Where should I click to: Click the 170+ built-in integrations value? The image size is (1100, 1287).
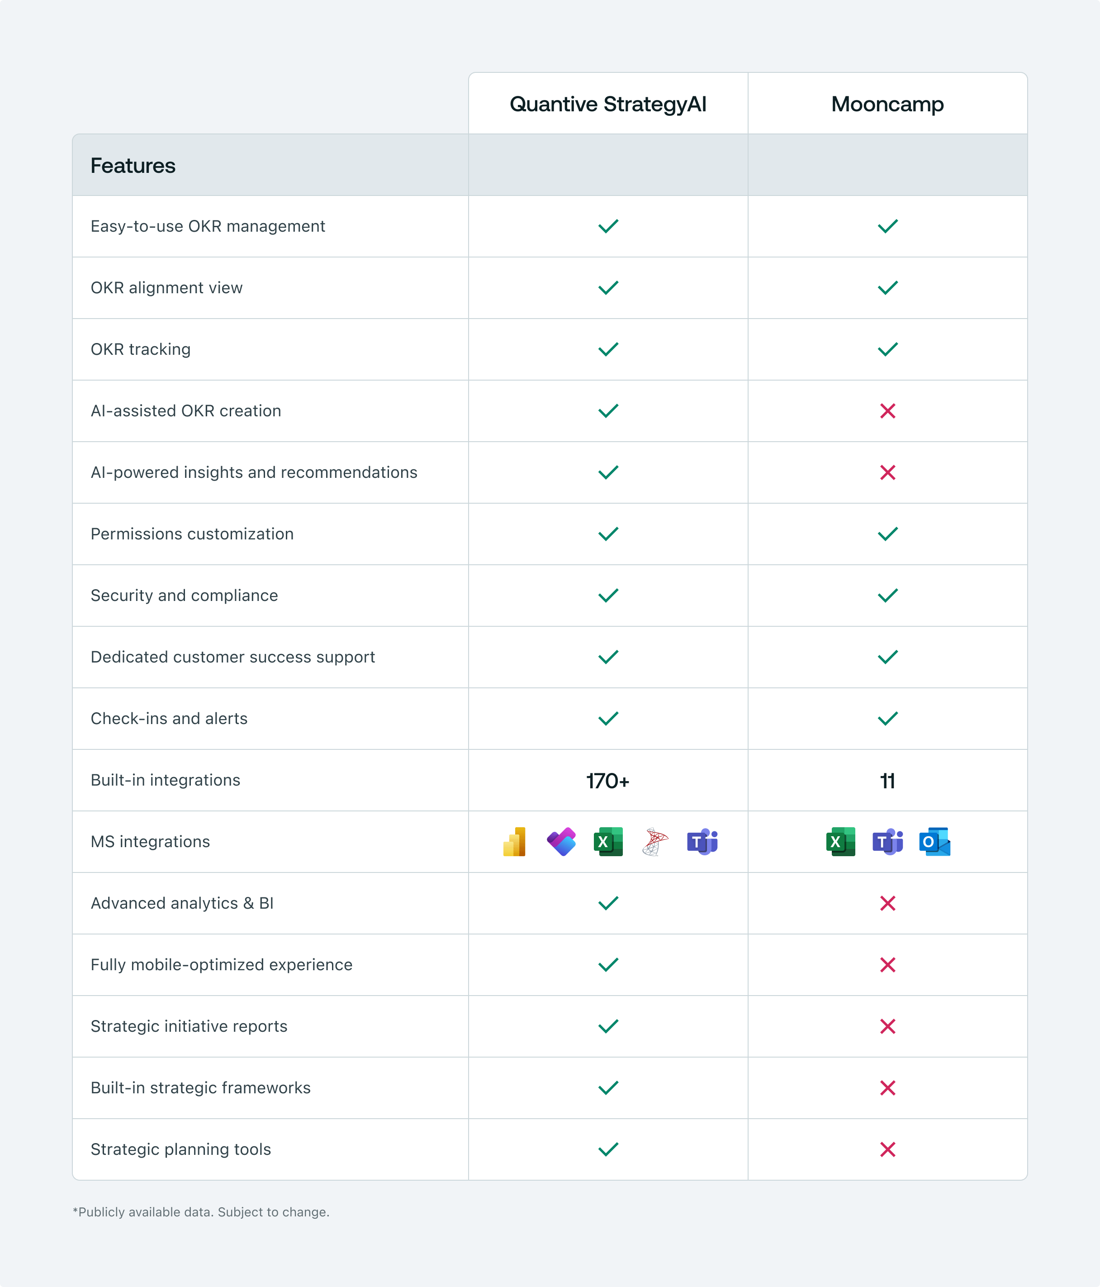(608, 781)
